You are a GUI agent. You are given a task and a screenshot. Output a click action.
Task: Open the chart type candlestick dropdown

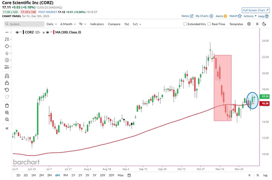pos(82,24)
